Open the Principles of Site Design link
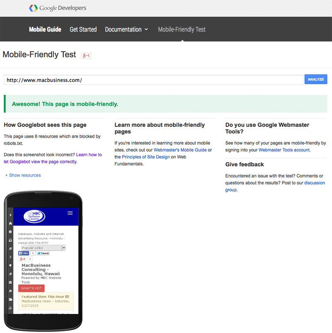 coord(146,157)
